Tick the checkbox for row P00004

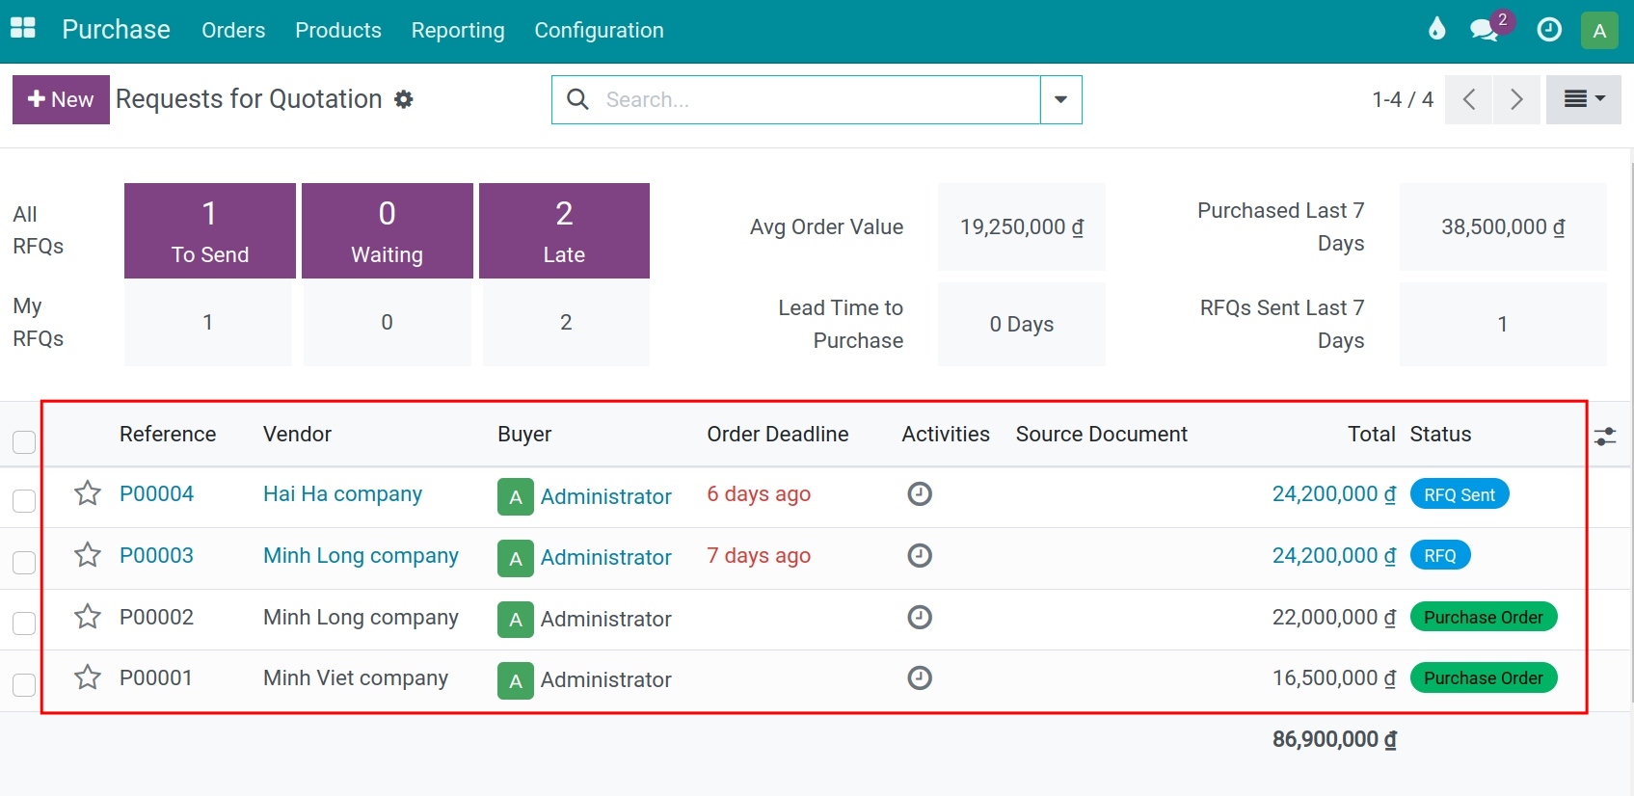click(24, 501)
